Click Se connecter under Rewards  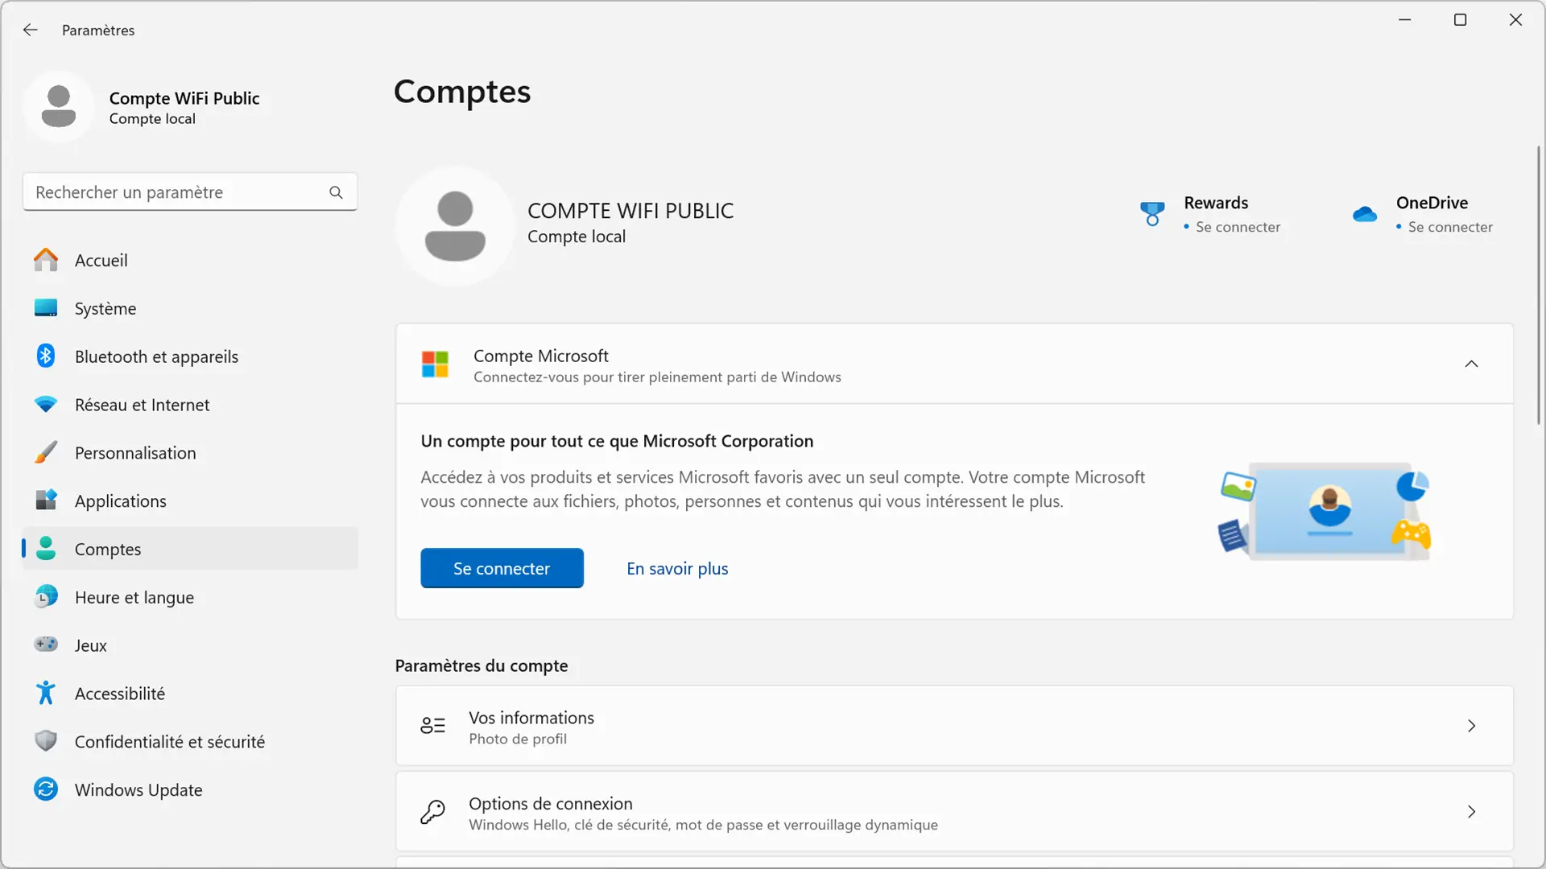[1238, 227]
